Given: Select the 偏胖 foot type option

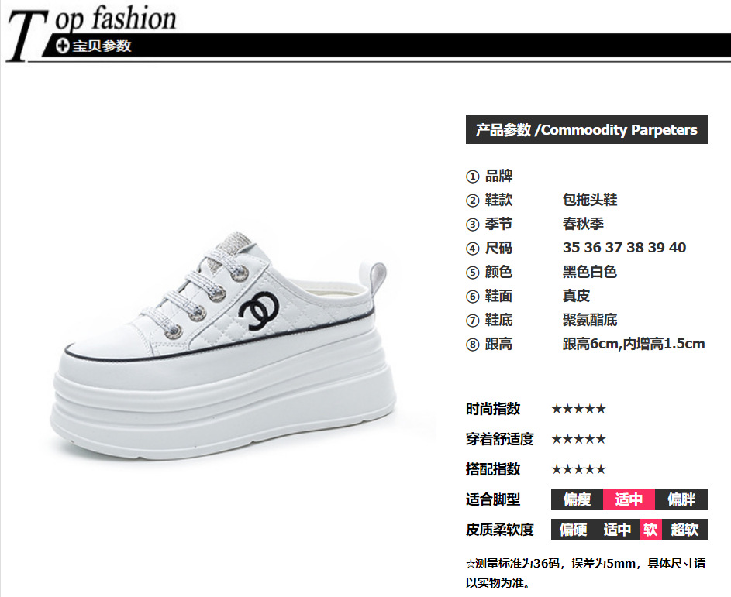Looking at the screenshot, I should pos(681,499).
